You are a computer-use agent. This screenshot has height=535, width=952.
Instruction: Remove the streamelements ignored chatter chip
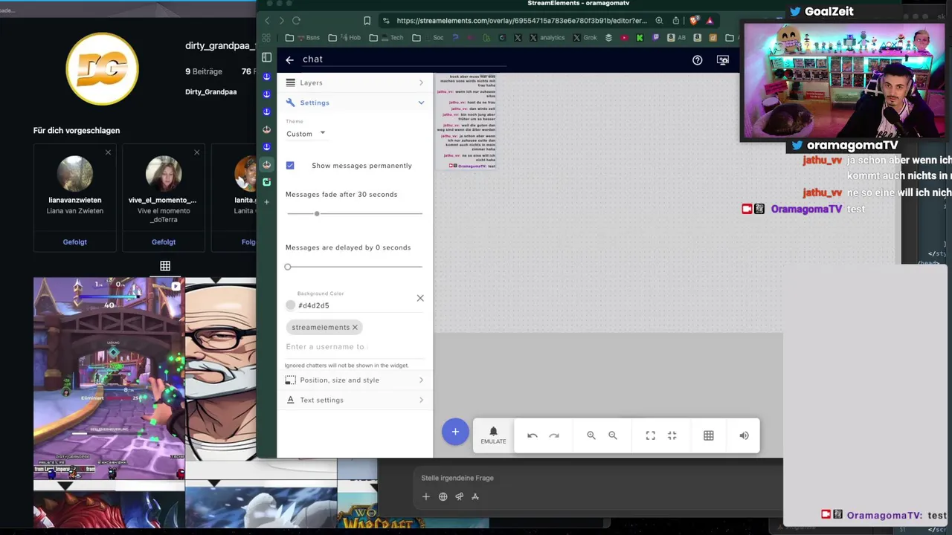click(x=355, y=327)
